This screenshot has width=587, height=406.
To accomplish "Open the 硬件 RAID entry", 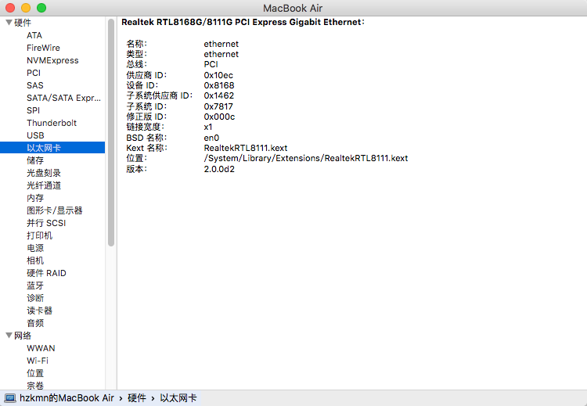I will click(46, 273).
